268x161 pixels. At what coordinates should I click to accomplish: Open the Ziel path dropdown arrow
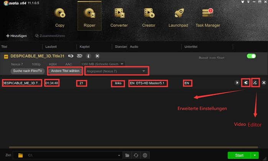(119, 155)
